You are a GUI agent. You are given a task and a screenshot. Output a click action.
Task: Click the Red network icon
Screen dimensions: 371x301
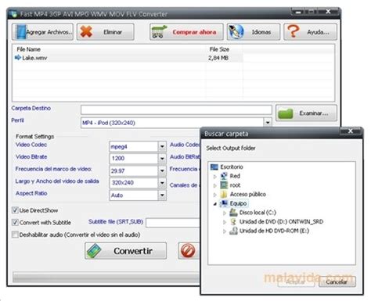pyautogui.click(x=224, y=176)
